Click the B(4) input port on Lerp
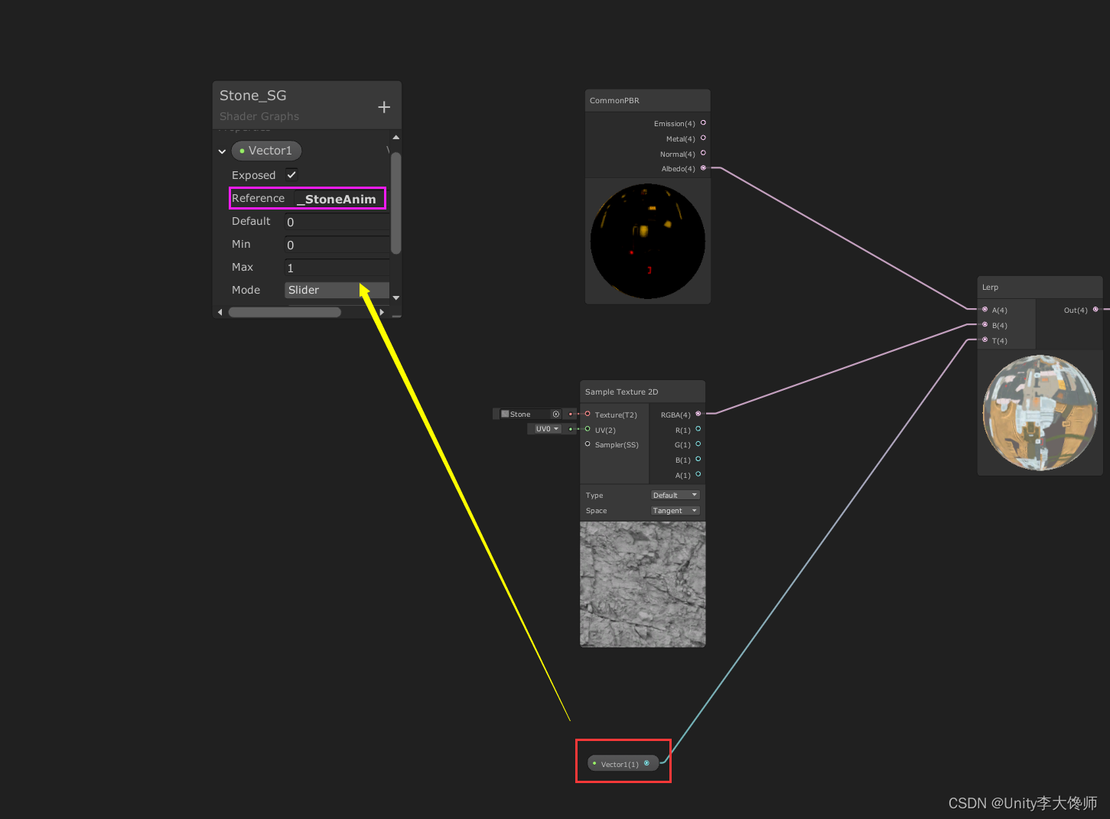This screenshot has width=1110, height=819. pyautogui.click(x=985, y=324)
